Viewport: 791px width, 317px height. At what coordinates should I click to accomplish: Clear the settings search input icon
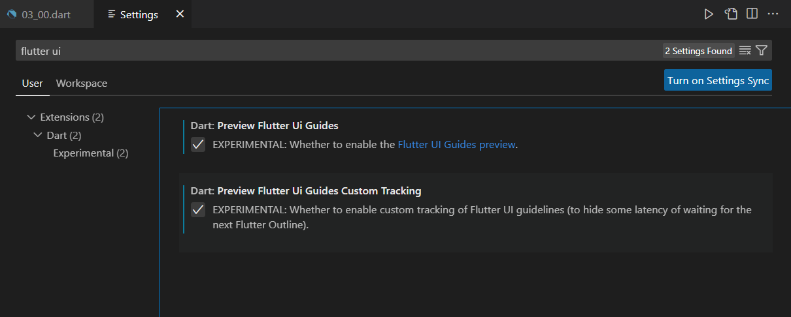[x=745, y=51]
